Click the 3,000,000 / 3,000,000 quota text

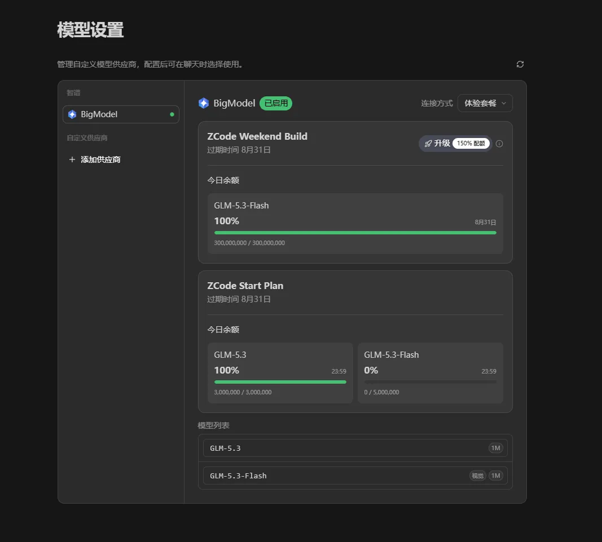[x=243, y=392]
